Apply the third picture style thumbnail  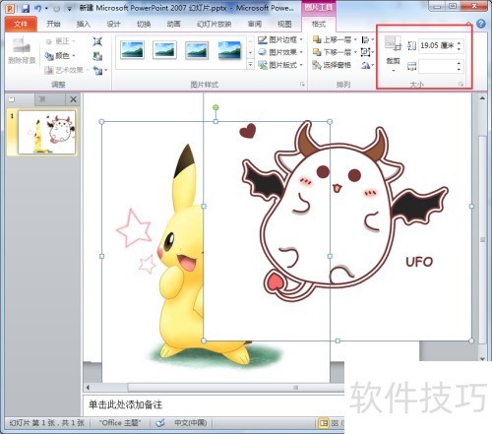coord(197,50)
